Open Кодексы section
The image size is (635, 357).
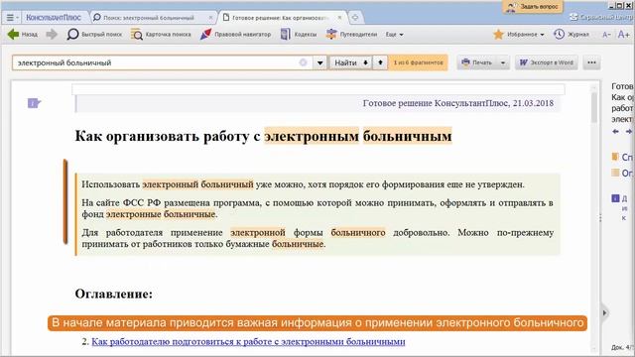point(299,35)
